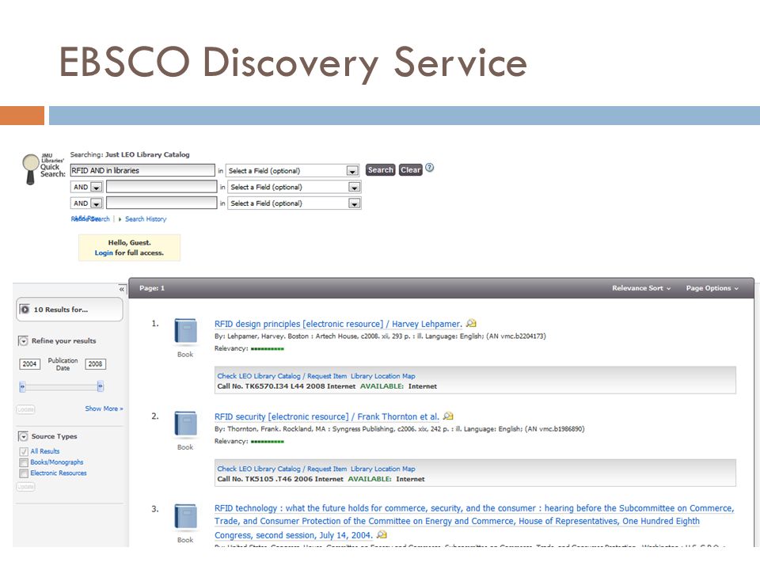Screen dimensions: 760x570
Task: Click the 2008 end year field
Action: pos(96,364)
